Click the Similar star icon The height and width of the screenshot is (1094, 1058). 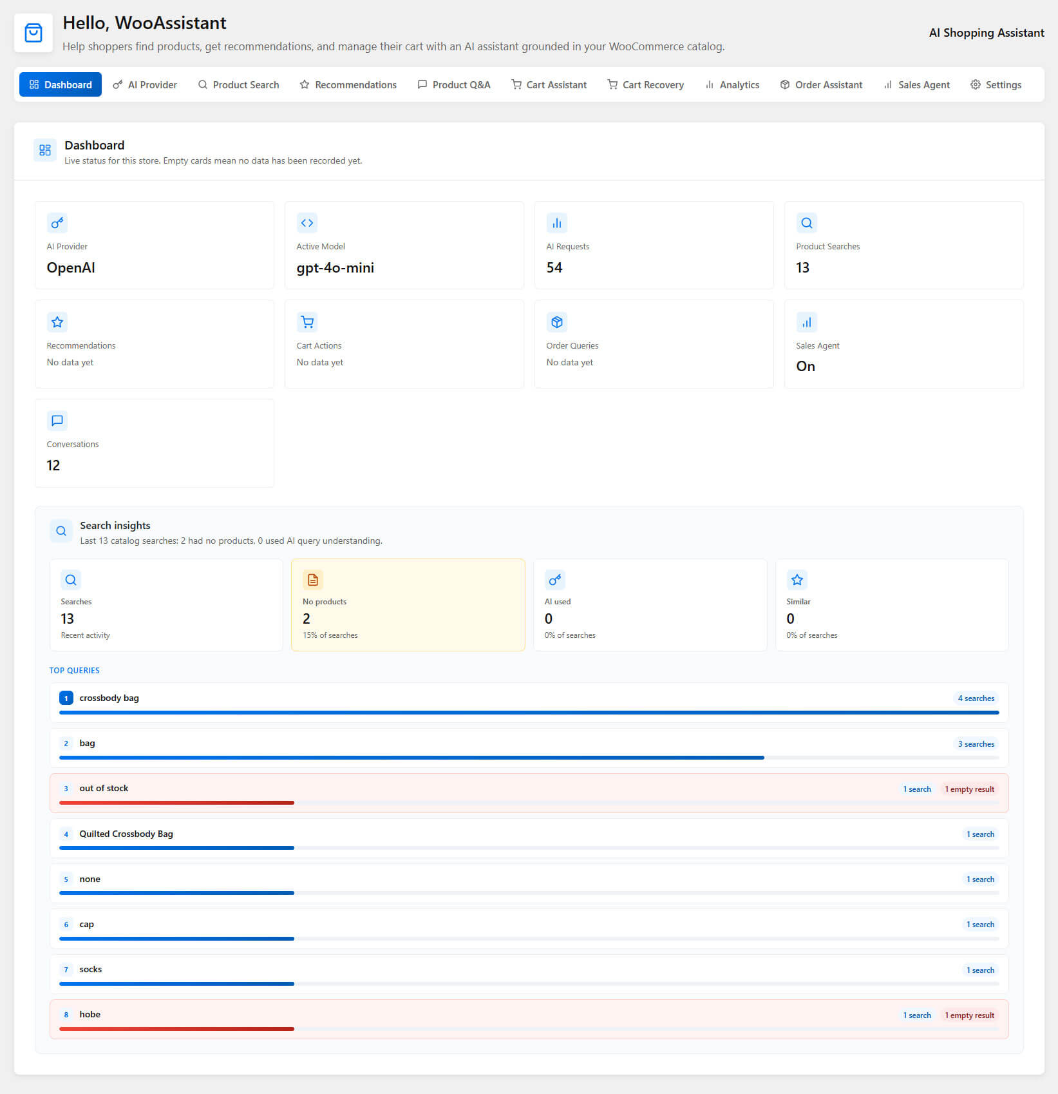point(797,580)
